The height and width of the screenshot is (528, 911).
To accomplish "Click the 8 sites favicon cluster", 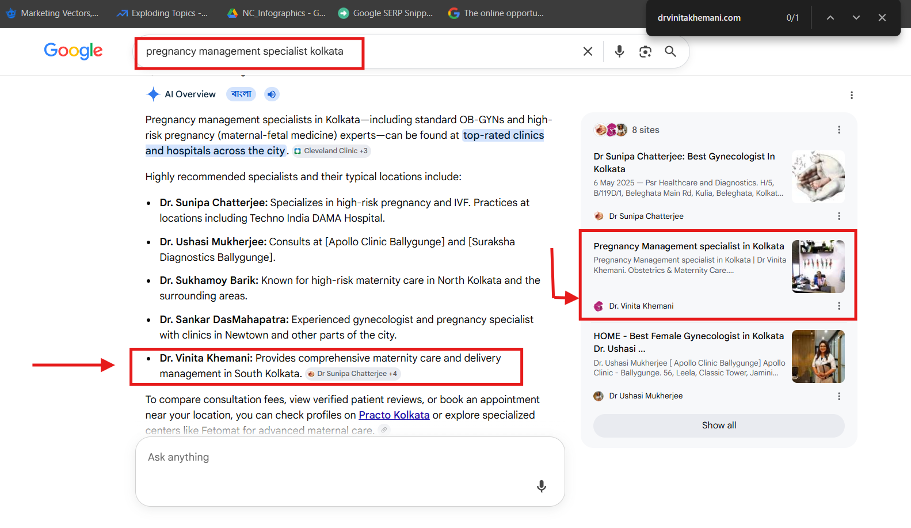I will pos(611,130).
